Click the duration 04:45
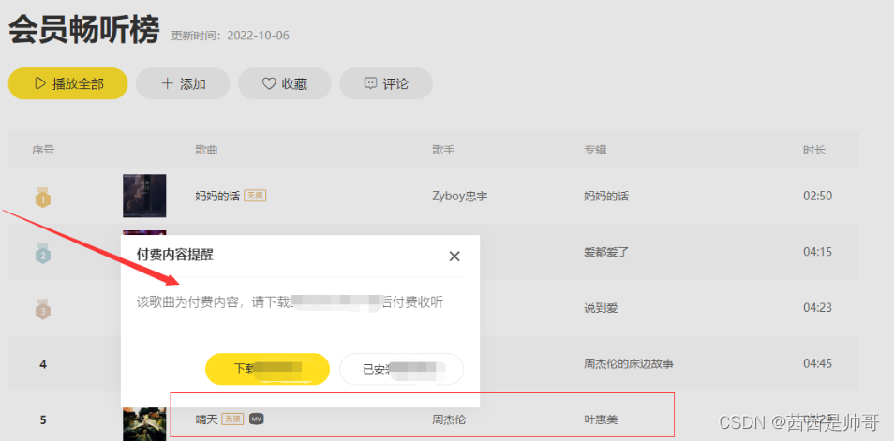Screen dimensions: 894x441 (817, 363)
